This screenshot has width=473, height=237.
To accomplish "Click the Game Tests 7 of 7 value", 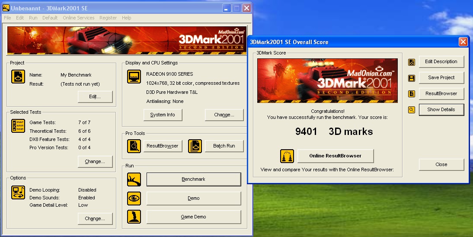I will tap(84, 122).
